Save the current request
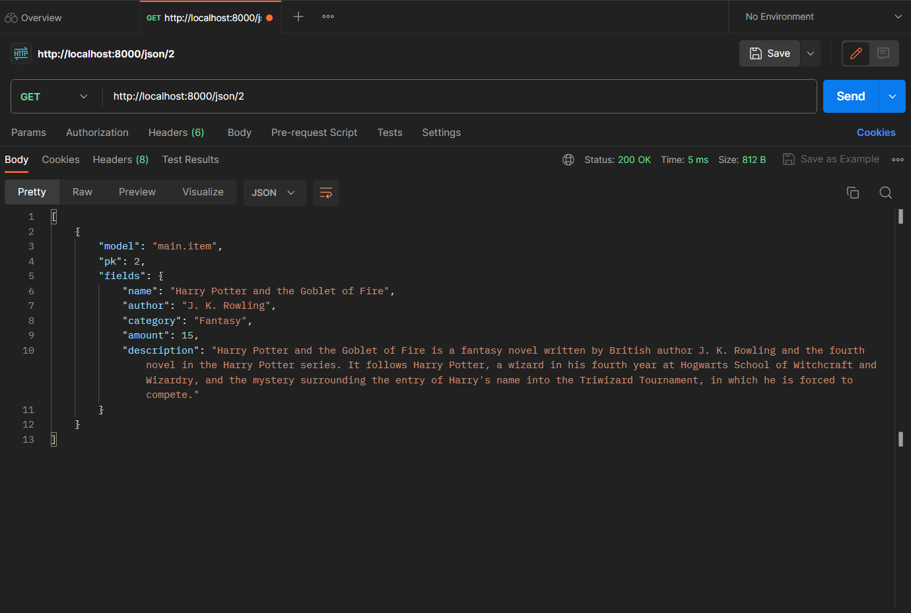 click(x=770, y=53)
